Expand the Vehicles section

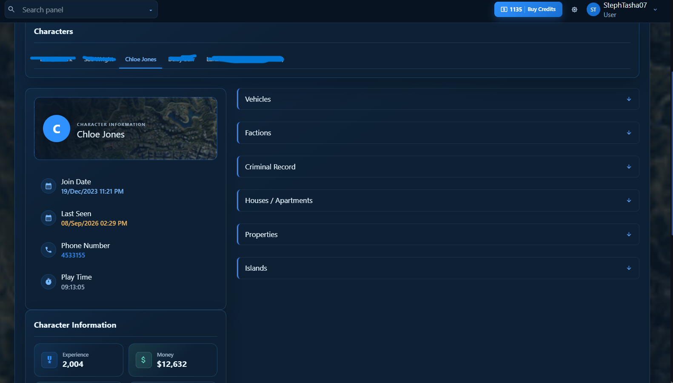pos(438,99)
